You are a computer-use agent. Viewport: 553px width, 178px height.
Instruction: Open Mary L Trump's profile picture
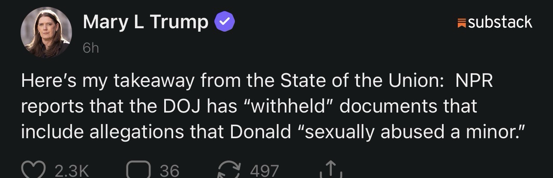coord(46,33)
